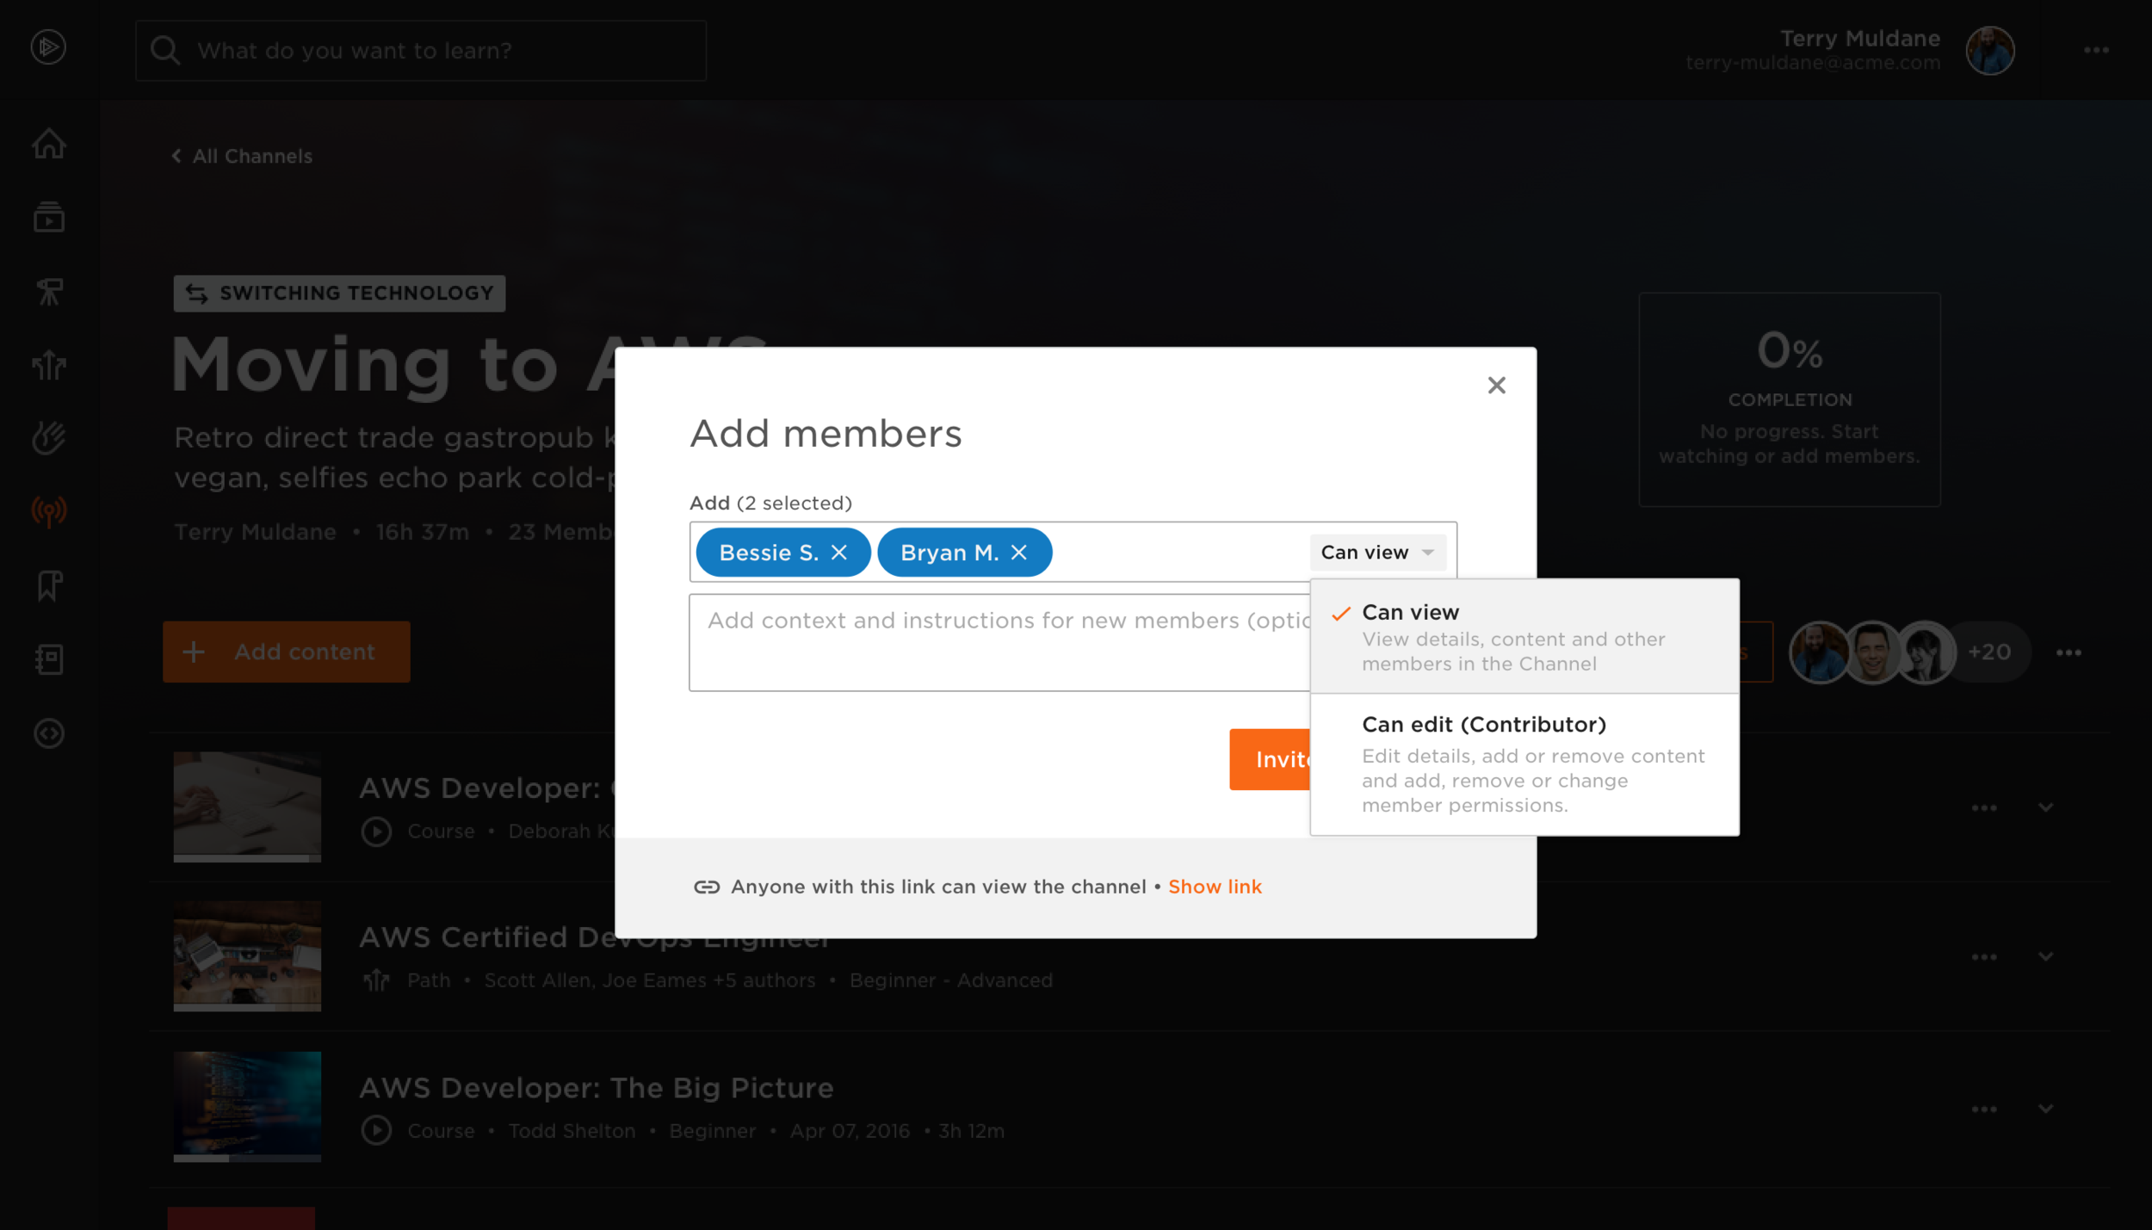Open three-dot menu for AWS Certified DevOps row

[1984, 957]
